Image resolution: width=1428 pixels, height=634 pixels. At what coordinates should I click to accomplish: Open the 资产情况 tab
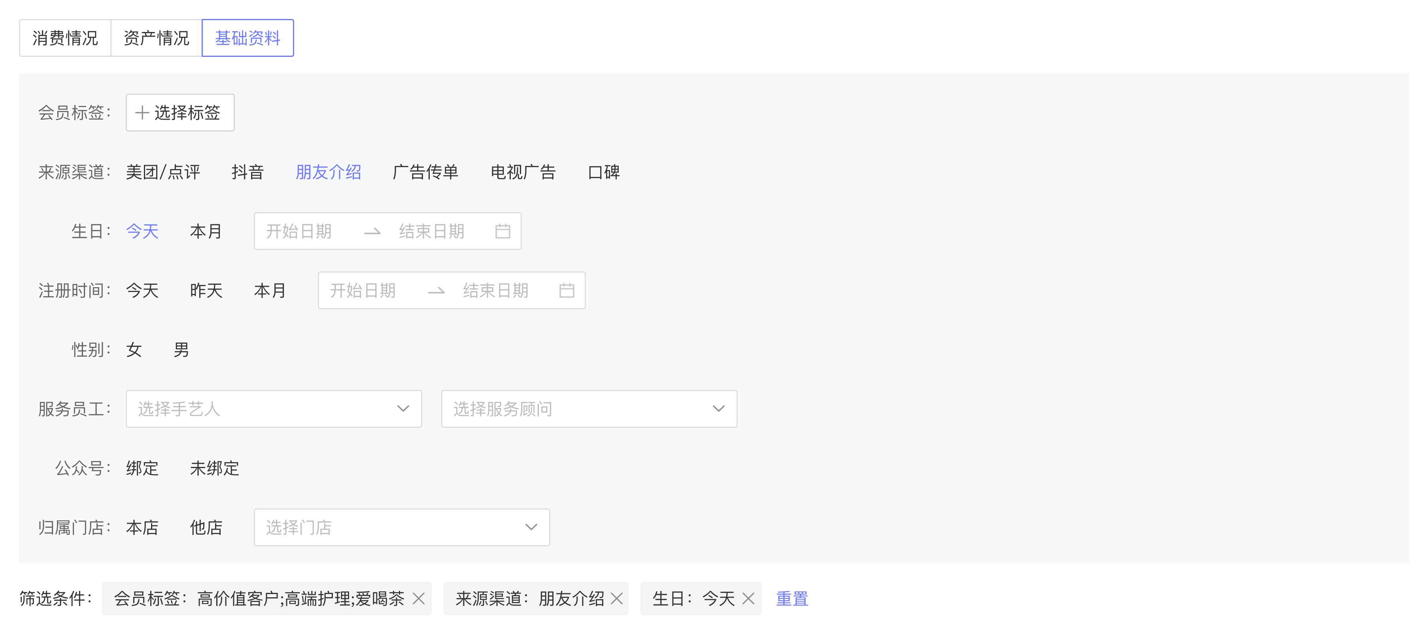tap(156, 38)
